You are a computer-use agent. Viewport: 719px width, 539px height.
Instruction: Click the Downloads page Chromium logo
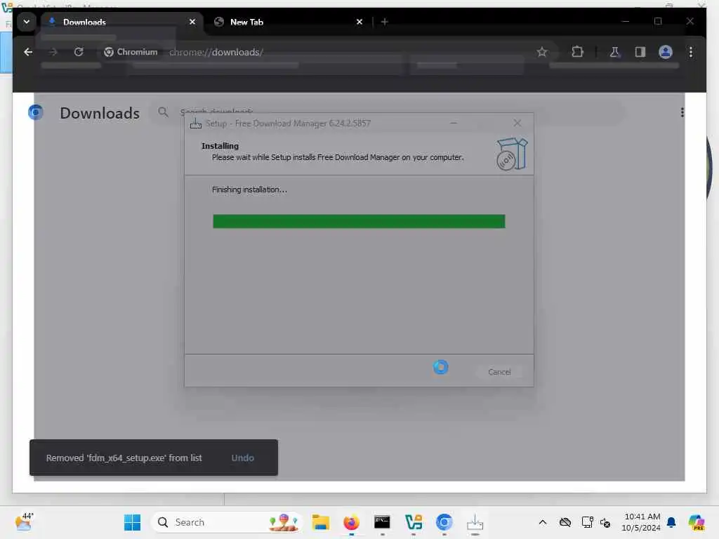coord(36,112)
